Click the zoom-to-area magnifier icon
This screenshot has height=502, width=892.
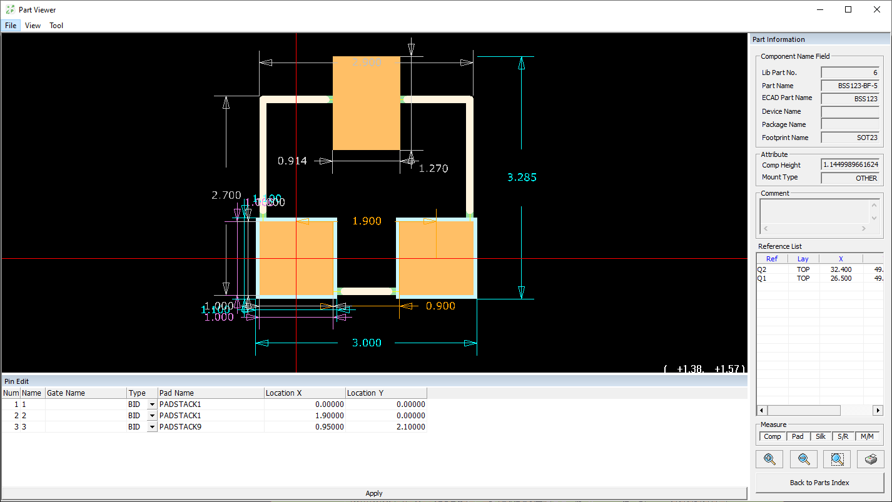(838, 459)
